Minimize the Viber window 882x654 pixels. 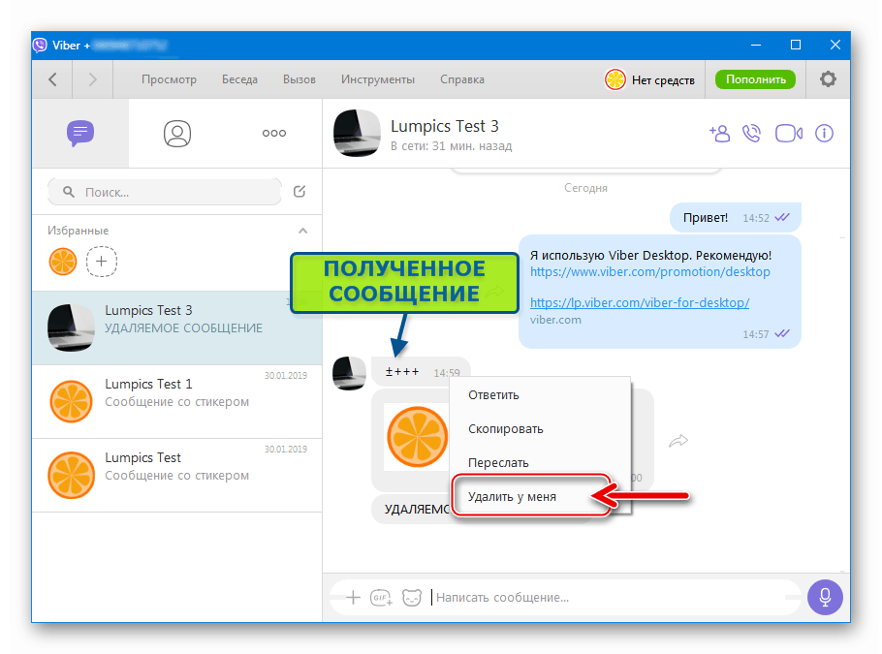coord(755,45)
